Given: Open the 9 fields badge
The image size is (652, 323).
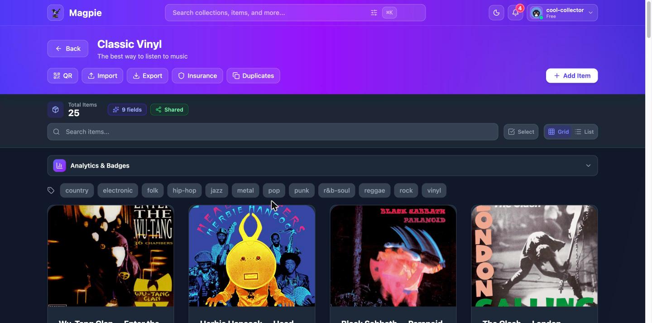Looking at the screenshot, I should tap(127, 110).
